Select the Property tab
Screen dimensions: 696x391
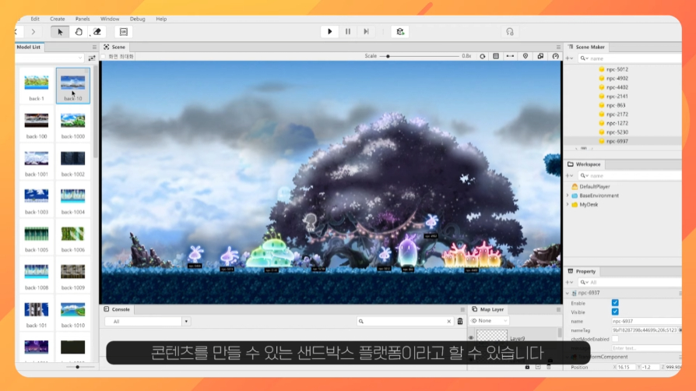(x=582, y=272)
